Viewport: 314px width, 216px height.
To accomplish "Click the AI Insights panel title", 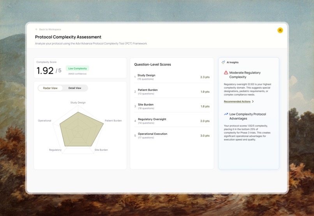I will 233,62.
